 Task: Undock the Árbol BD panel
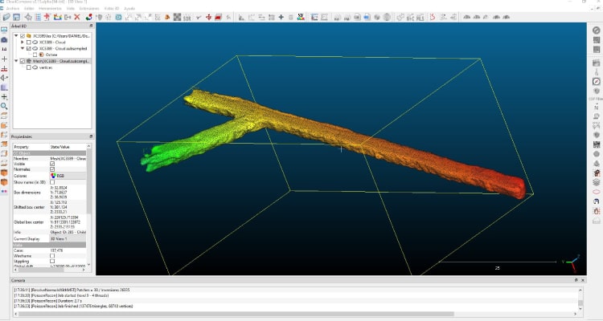pyautogui.click(x=91, y=26)
